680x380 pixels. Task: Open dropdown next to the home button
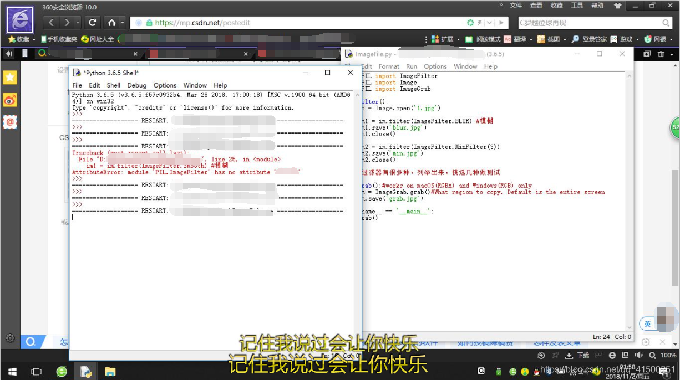coord(122,23)
